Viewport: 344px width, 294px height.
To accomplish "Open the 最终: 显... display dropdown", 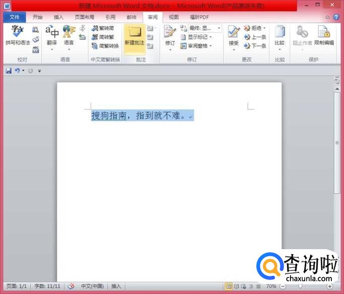I will pos(205,28).
